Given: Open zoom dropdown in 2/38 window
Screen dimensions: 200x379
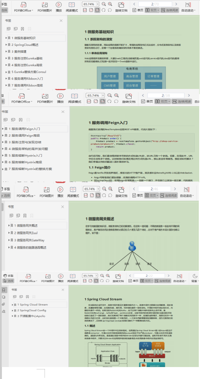Looking at the screenshot, I should 103,95.
